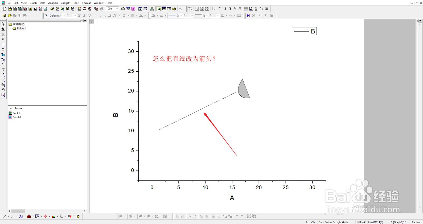Expand the Scatter plot type dropdown arrow
The height and width of the screenshot is (224, 423).
(x=17, y=216)
